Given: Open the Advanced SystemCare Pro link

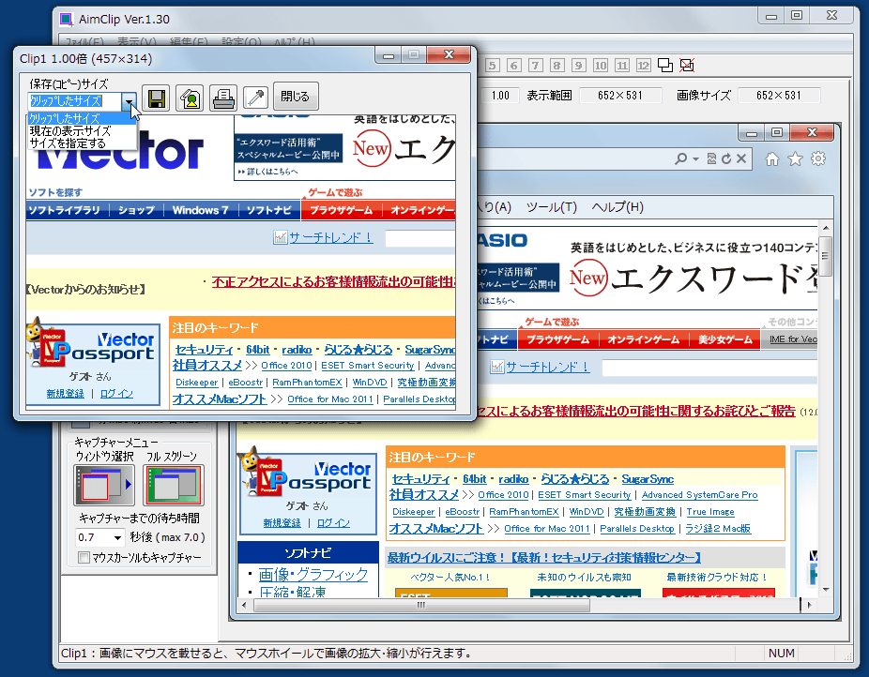Looking at the screenshot, I should (699, 495).
